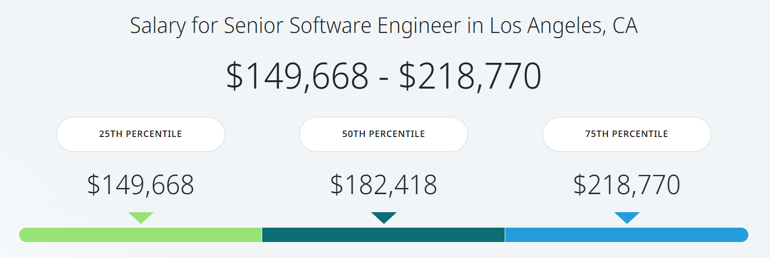Viewport: 770px width, 258px height.
Task: Click the rounded left end of salary bar
Action: click(24, 235)
